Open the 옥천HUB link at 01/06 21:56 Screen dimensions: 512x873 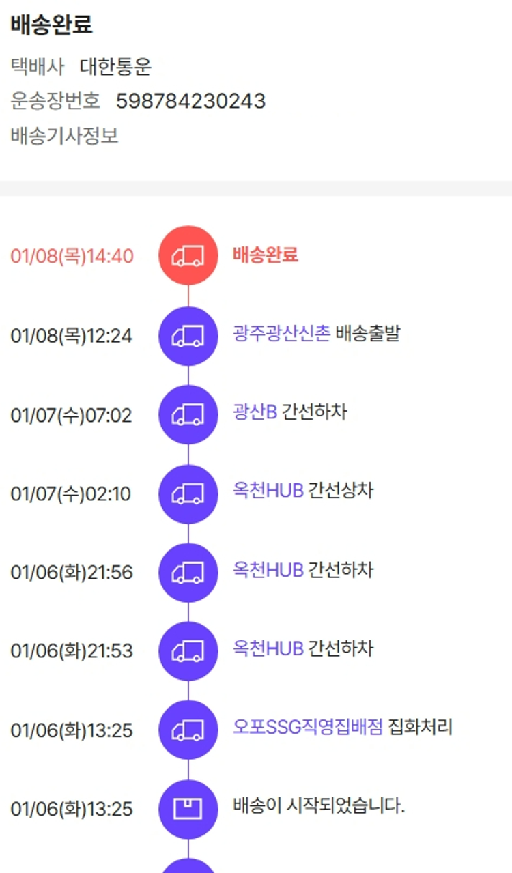[268, 570]
